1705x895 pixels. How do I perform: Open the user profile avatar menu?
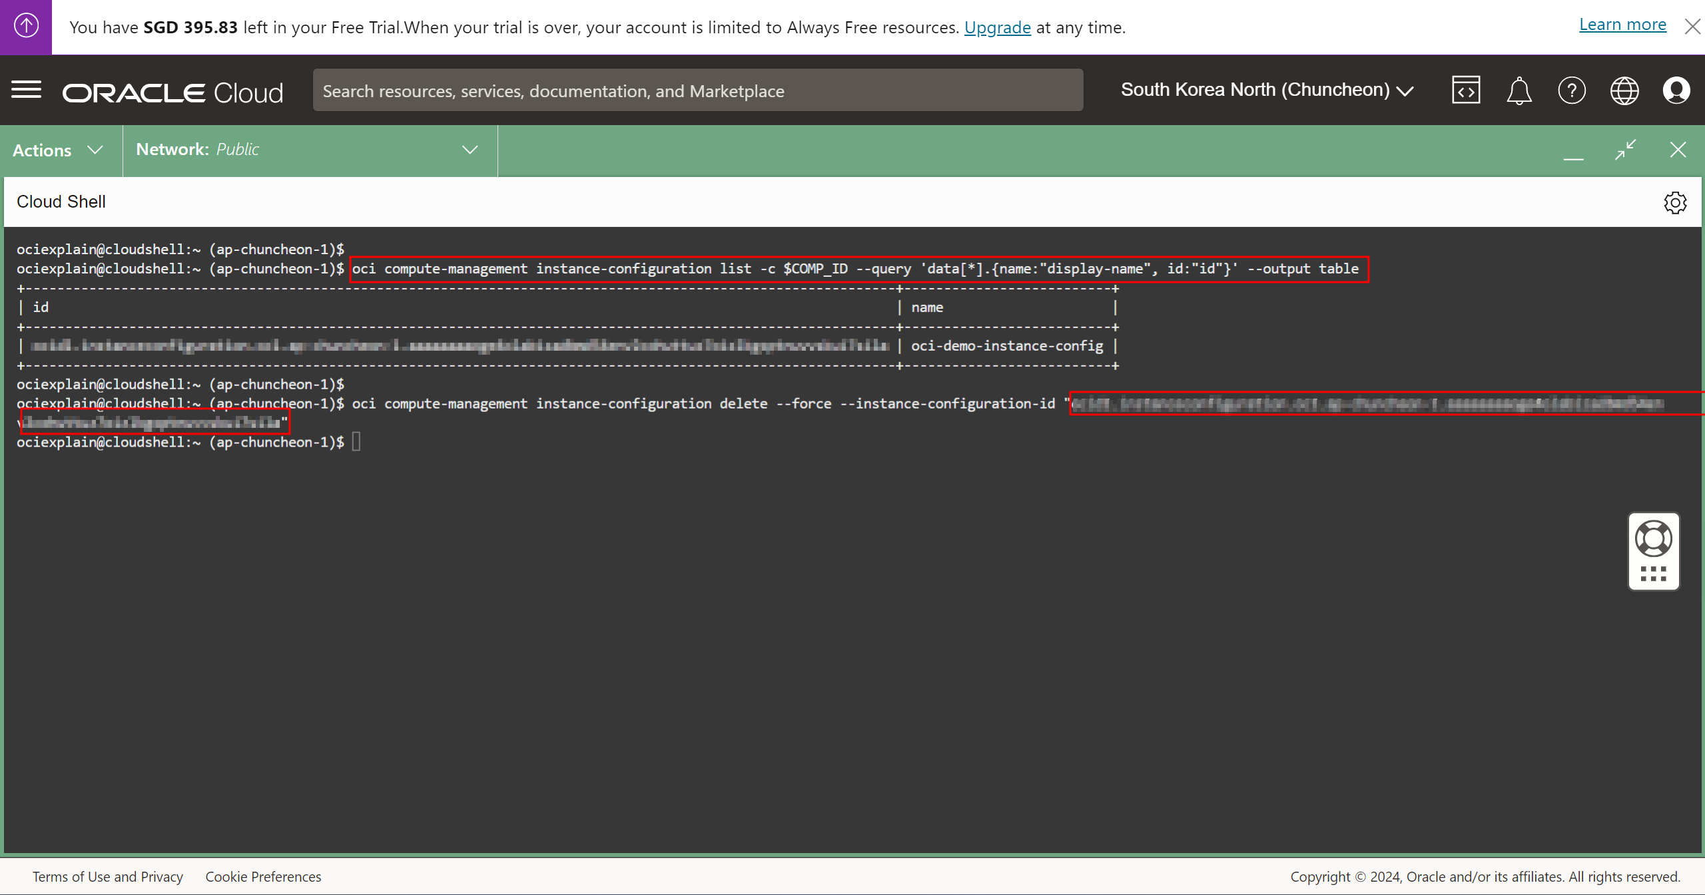[1676, 90]
